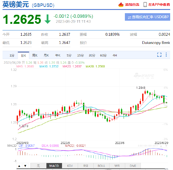This screenshot has width=173, height=170.
Task: Click the (GBPUSD) symbol text
Action: click(43, 5)
